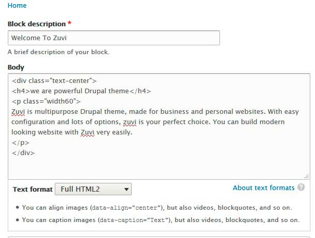Grab the Body textarea resize handle
The image size is (315, 238).
click(x=307, y=176)
